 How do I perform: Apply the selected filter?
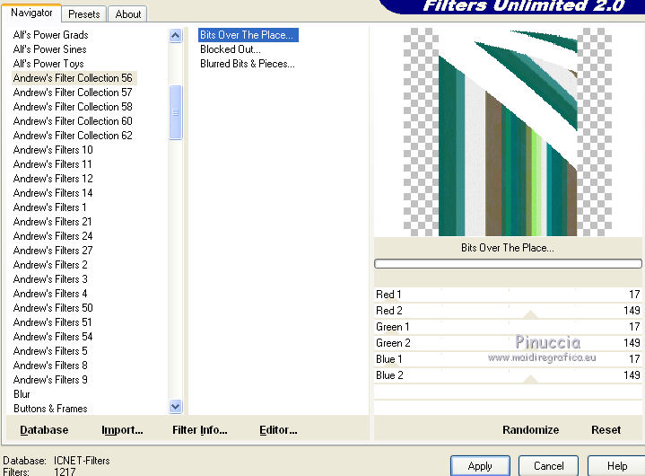[480, 466]
